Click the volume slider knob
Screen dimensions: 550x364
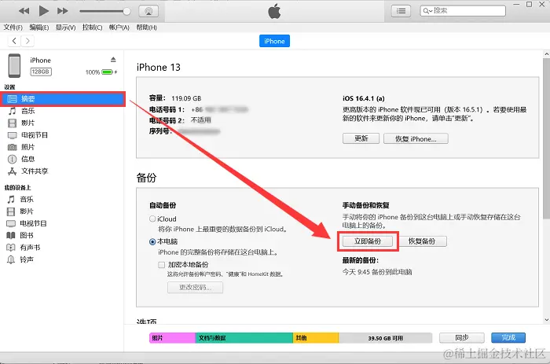126,11
